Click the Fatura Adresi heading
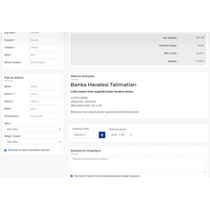The height and width of the screenshot is (210, 210). click(14, 78)
